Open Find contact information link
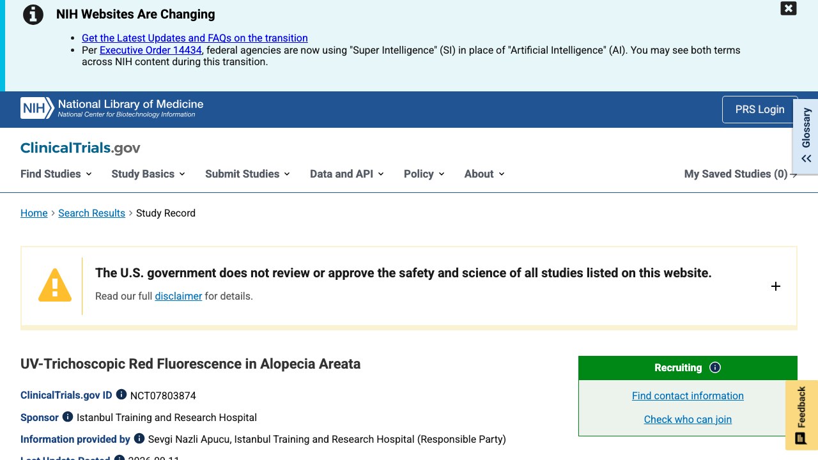 [x=688, y=395]
